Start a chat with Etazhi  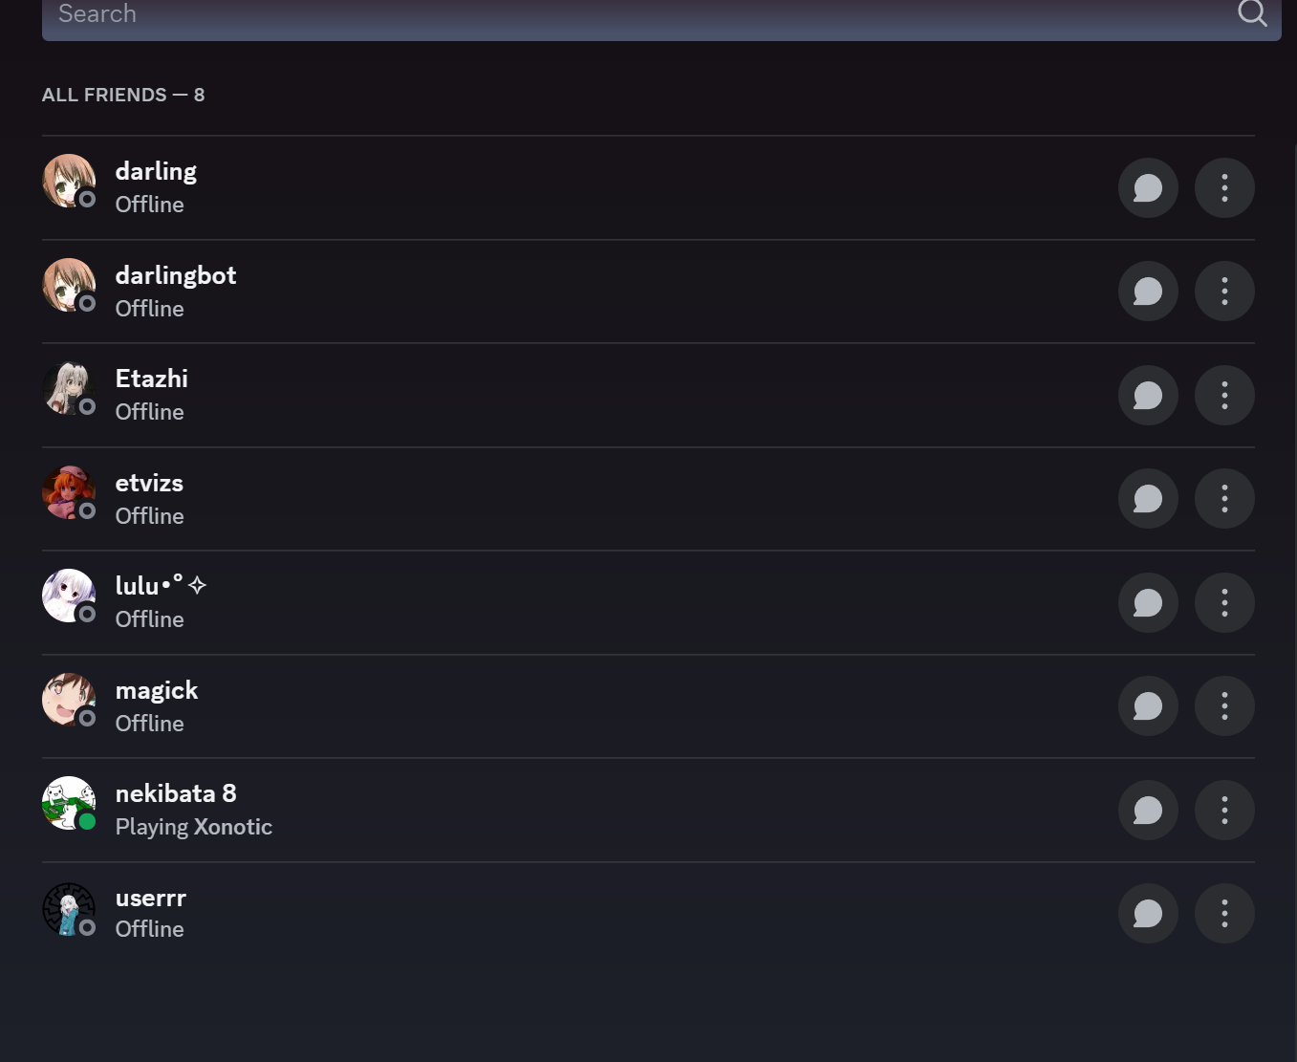pyautogui.click(x=1148, y=395)
